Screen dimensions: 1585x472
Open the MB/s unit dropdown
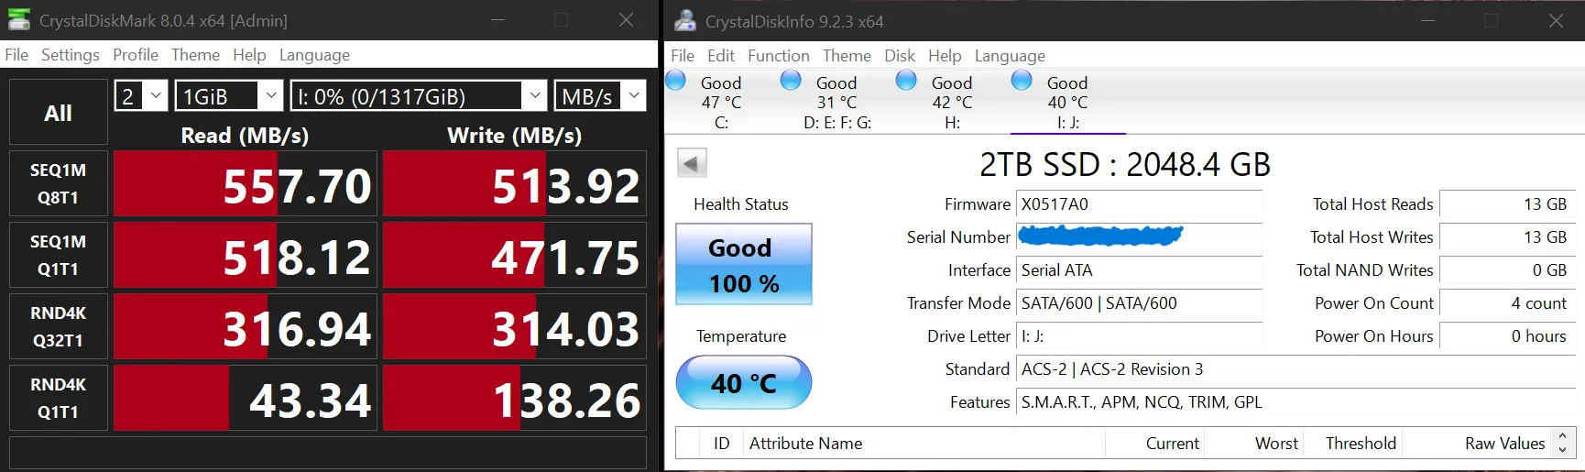(x=599, y=95)
